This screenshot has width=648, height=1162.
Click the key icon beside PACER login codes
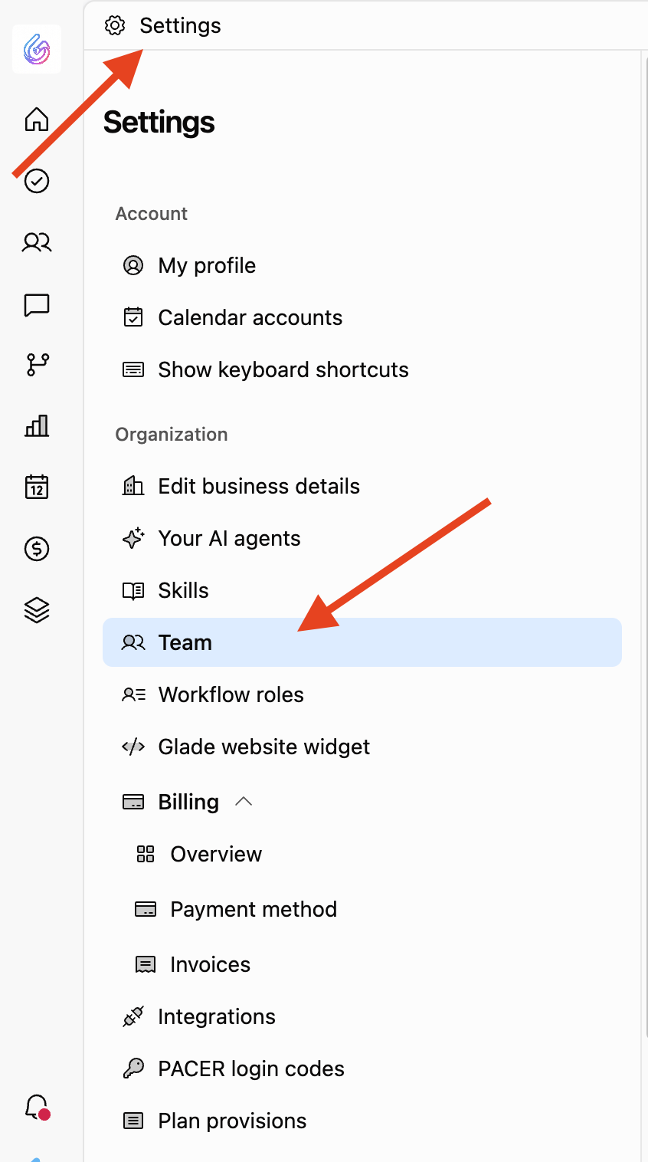pos(133,1068)
